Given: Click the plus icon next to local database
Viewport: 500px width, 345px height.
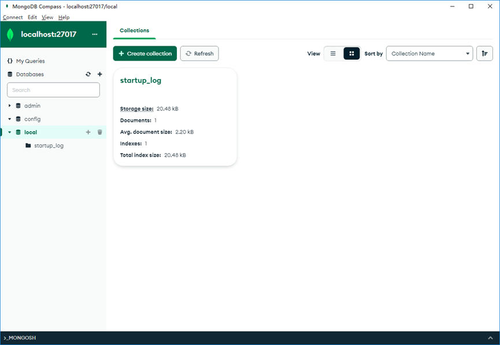Looking at the screenshot, I should coord(88,132).
